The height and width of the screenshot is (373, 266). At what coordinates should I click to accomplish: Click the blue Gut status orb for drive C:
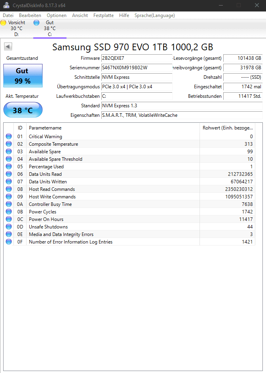[x=36, y=23]
